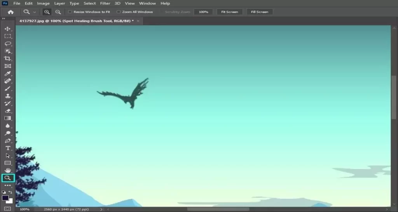Select the Object Selection tool
398x212 pixels.
click(x=8, y=51)
